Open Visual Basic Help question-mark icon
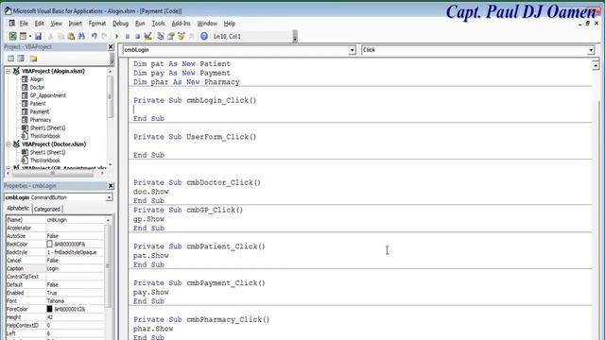The height and width of the screenshot is (340, 605). 204,36
